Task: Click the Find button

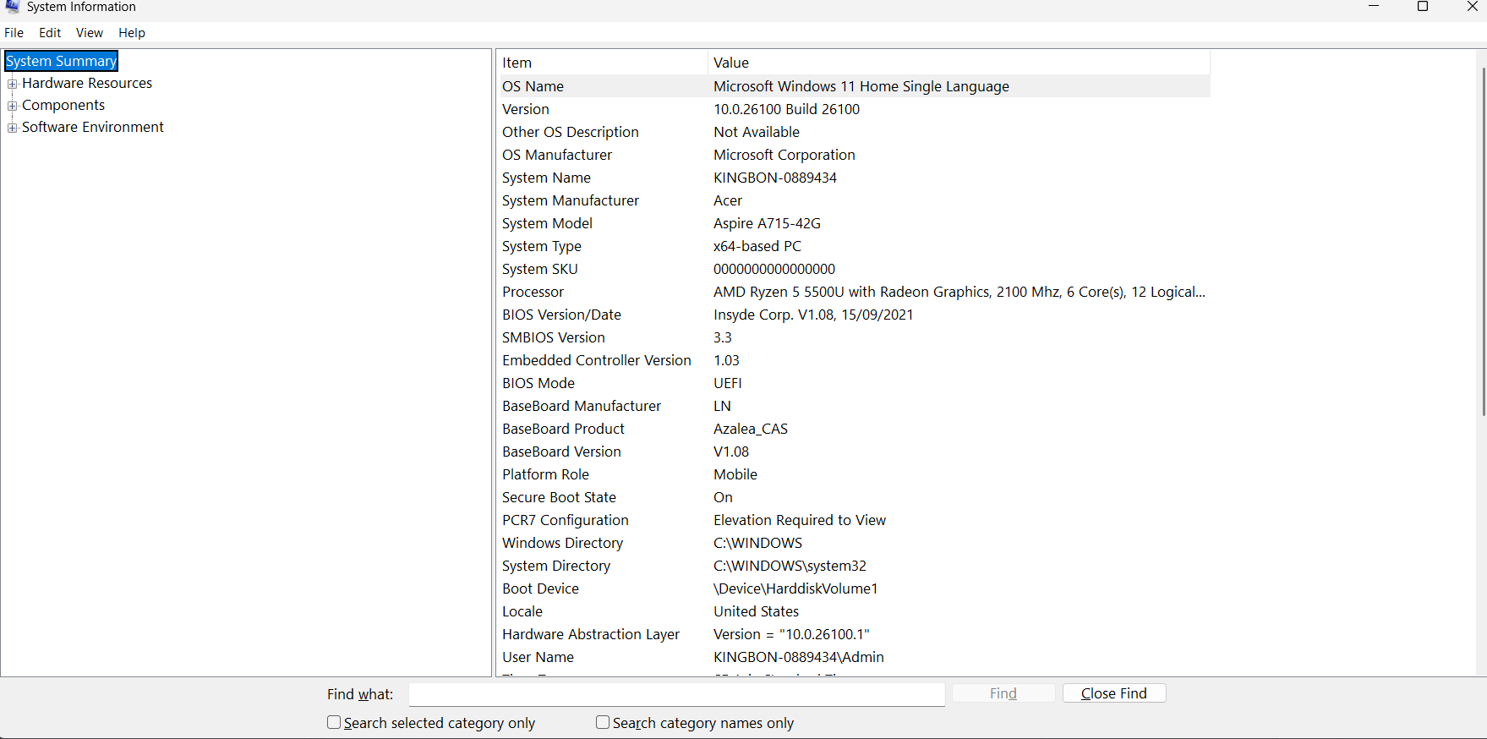Action: [x=1003, y=693]
